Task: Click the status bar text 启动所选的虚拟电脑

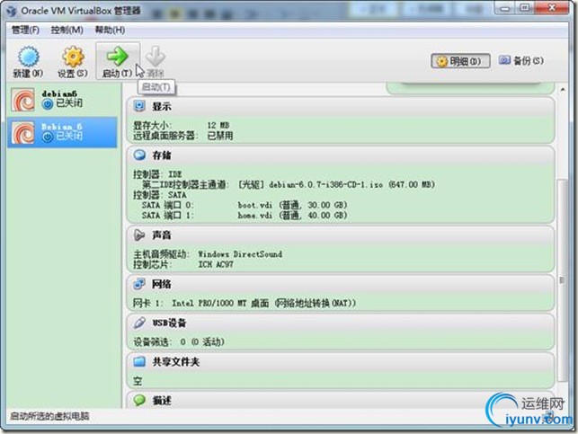Action: click(49, 416)
